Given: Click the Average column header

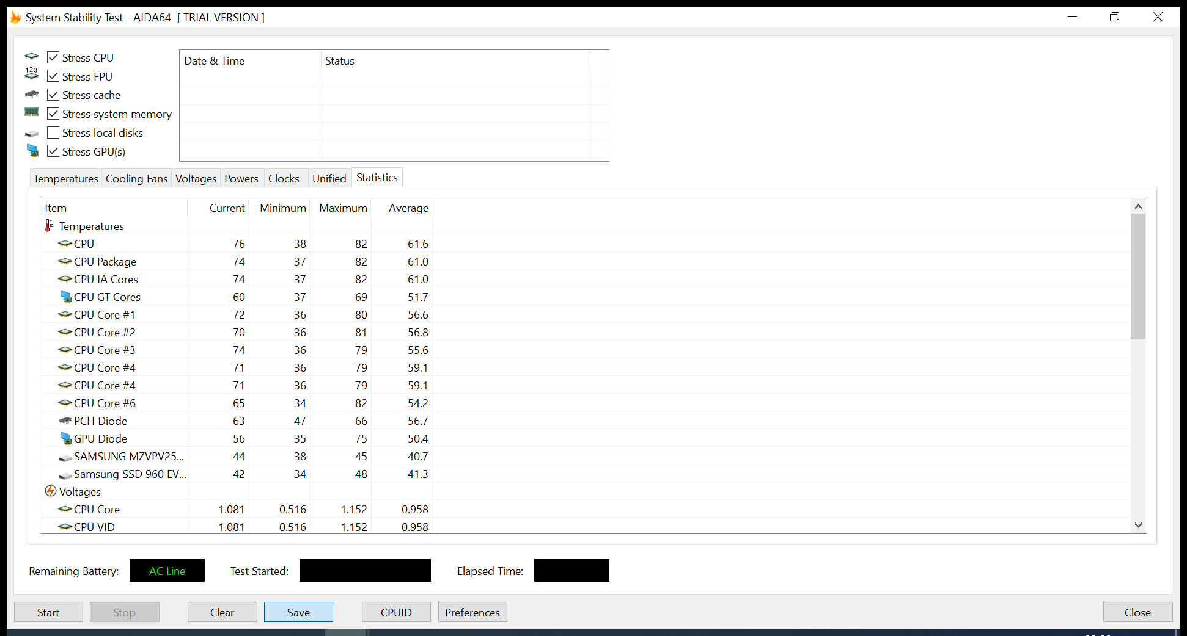Looking at the screenshot, I should 402,208.
